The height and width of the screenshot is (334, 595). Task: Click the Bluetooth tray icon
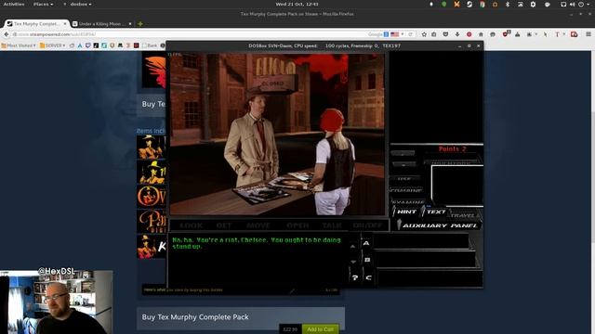tap(508, 4)
